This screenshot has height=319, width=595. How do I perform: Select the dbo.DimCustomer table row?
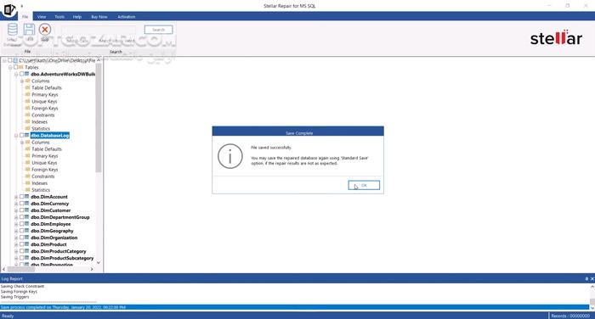[50, 210]
